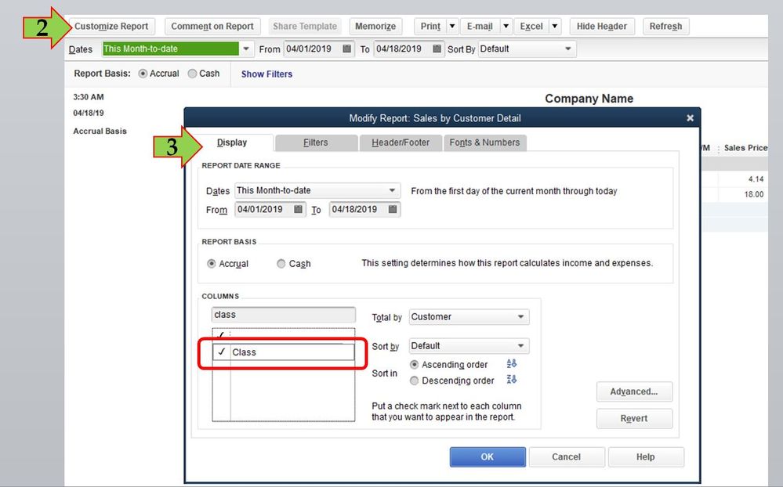
Task: Switch to the Display tab
Action: tap(232, 142)
